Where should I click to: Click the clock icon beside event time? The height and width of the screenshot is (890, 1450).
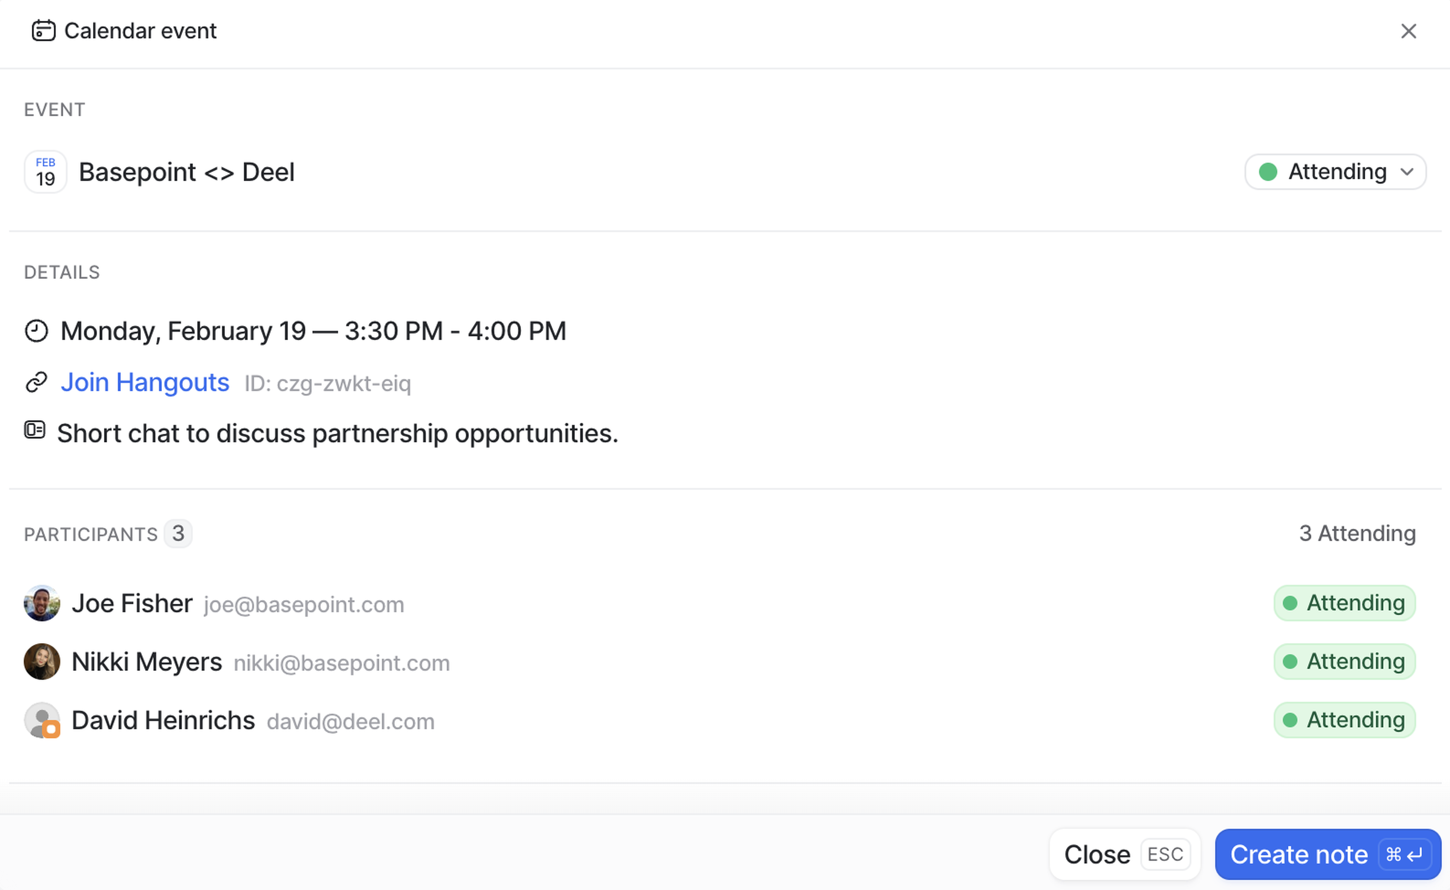pyautogui.click(x=37, y=331)
